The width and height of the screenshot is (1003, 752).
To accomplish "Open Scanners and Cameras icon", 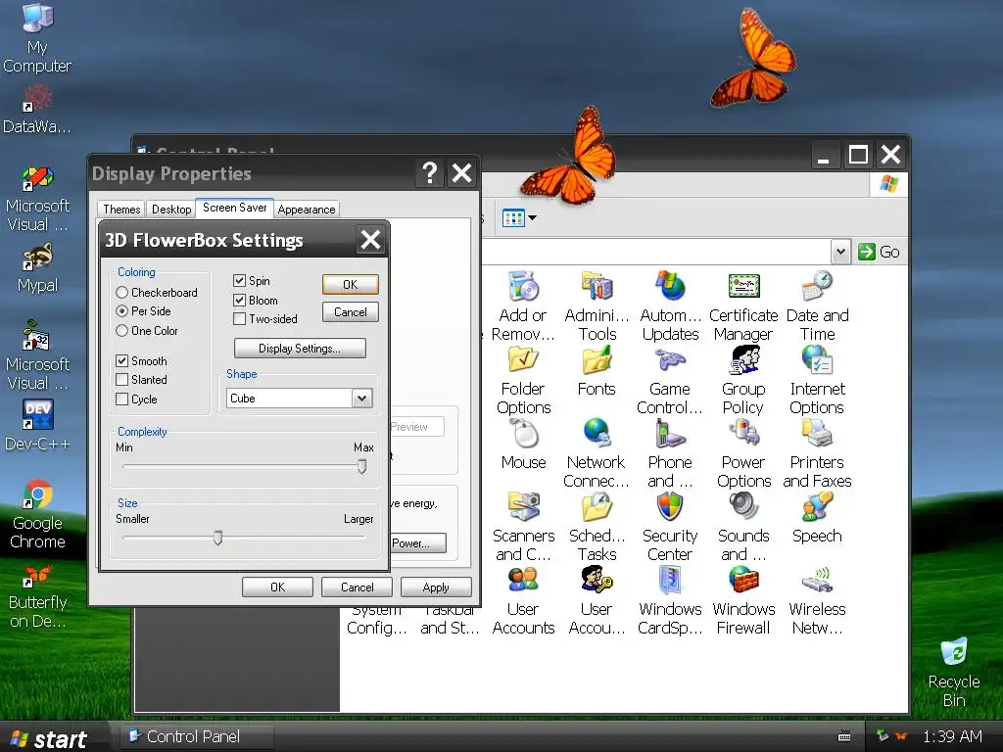I will tap(523, 506).
